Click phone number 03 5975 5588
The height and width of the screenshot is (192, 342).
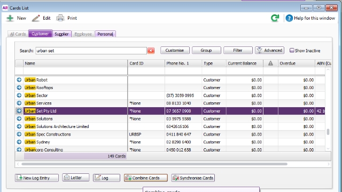coord(178,118)
